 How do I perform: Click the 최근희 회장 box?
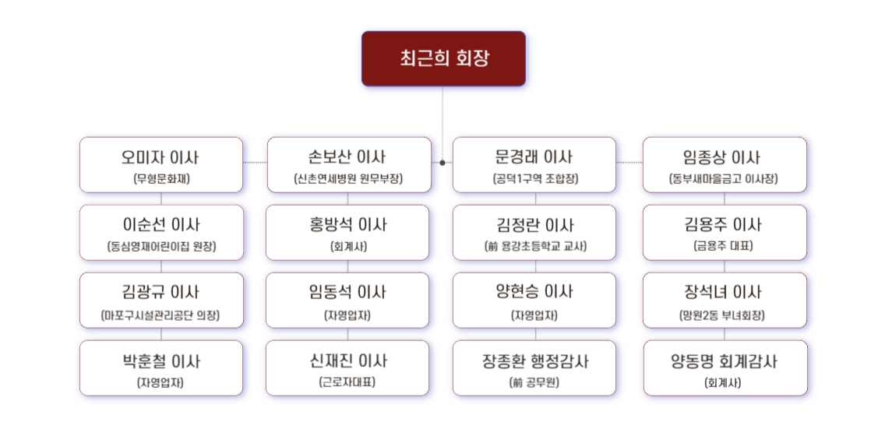(443, 58)
